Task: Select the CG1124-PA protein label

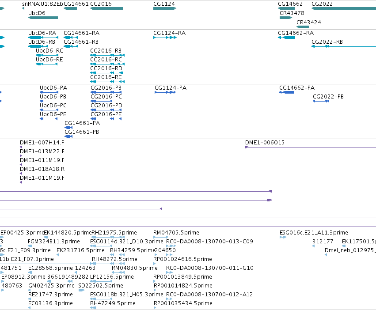Action: tap(171, 88)
